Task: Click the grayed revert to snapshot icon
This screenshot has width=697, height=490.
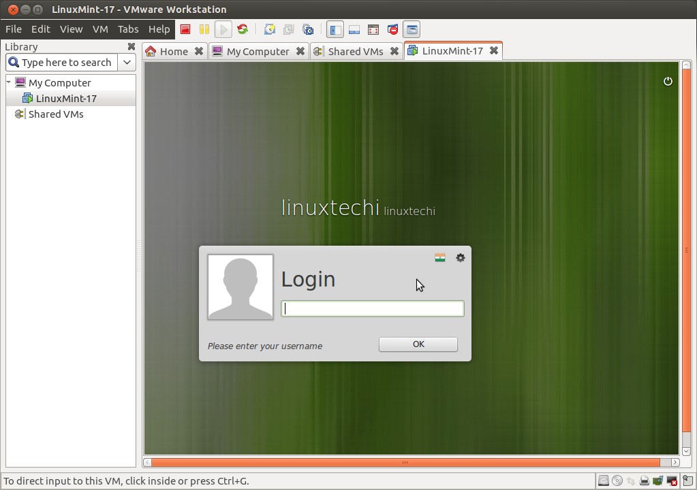Action: point(288,30)
